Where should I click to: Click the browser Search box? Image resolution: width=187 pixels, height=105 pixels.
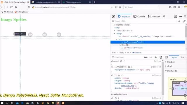tap(141, 7)
